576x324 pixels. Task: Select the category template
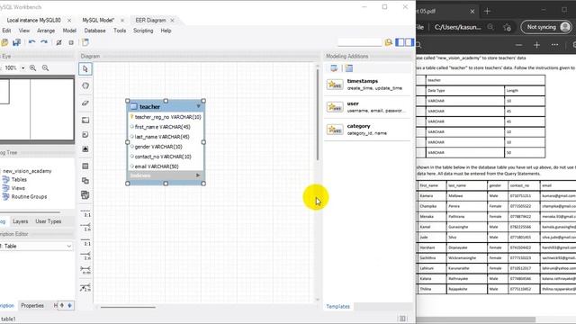tap(367, 130)
